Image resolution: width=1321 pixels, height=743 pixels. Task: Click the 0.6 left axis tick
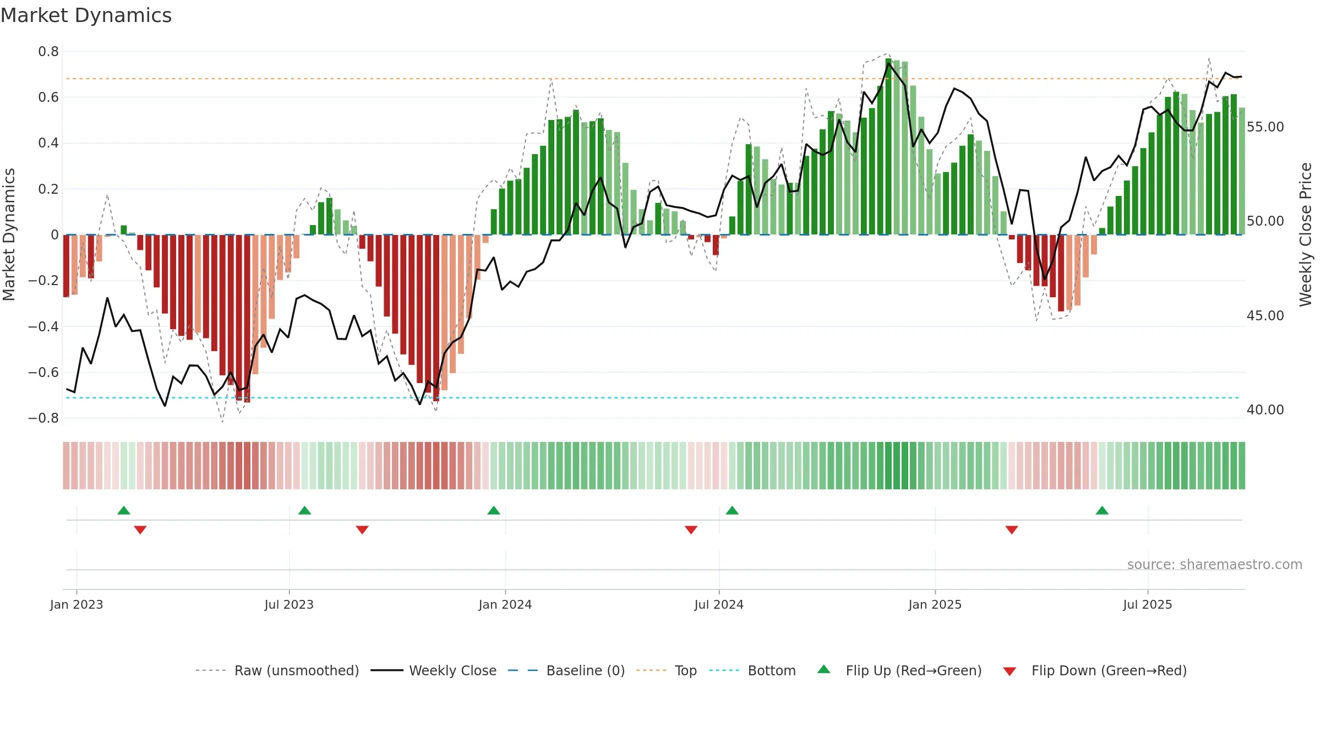coord(48,97)
